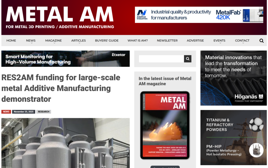Go to the Home page

tap(11, 40)
